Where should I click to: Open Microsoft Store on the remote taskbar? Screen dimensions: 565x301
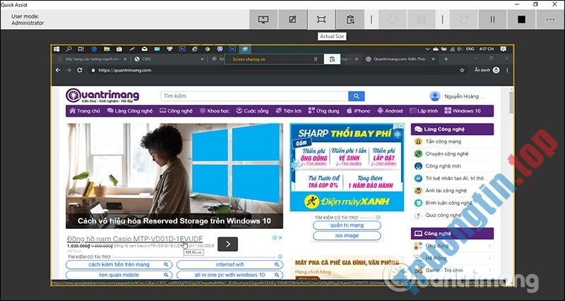(x=119, y=49)
